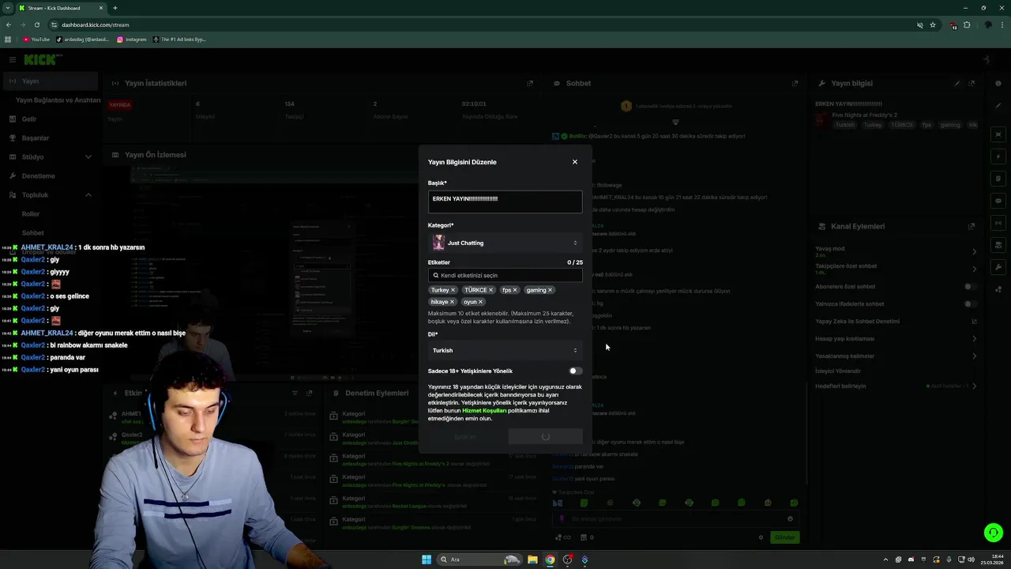
Task: Open Yapay Zeka ile Sohbet Denetimi icon
Action: [974, 322]
